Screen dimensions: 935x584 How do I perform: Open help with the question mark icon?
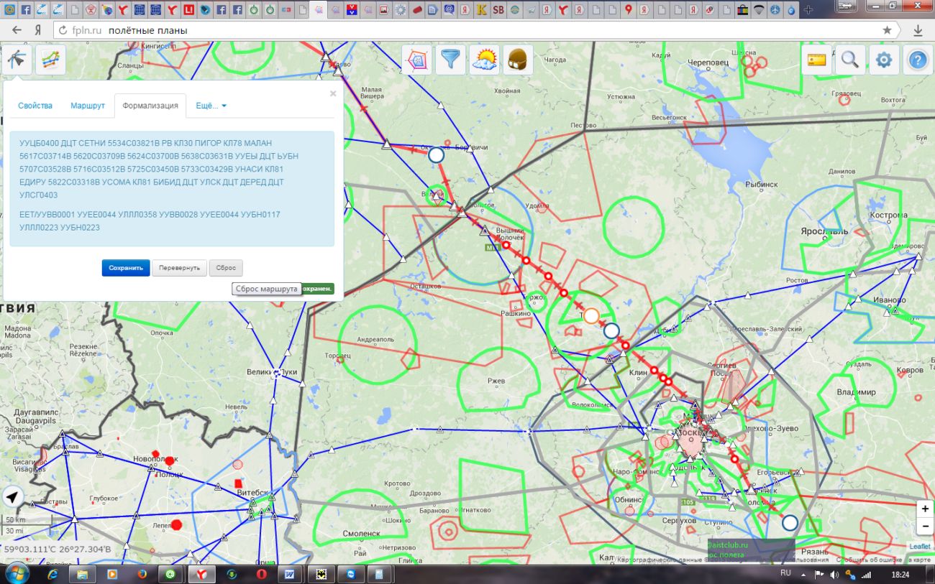pyautogui.click(x=917, y=60)
